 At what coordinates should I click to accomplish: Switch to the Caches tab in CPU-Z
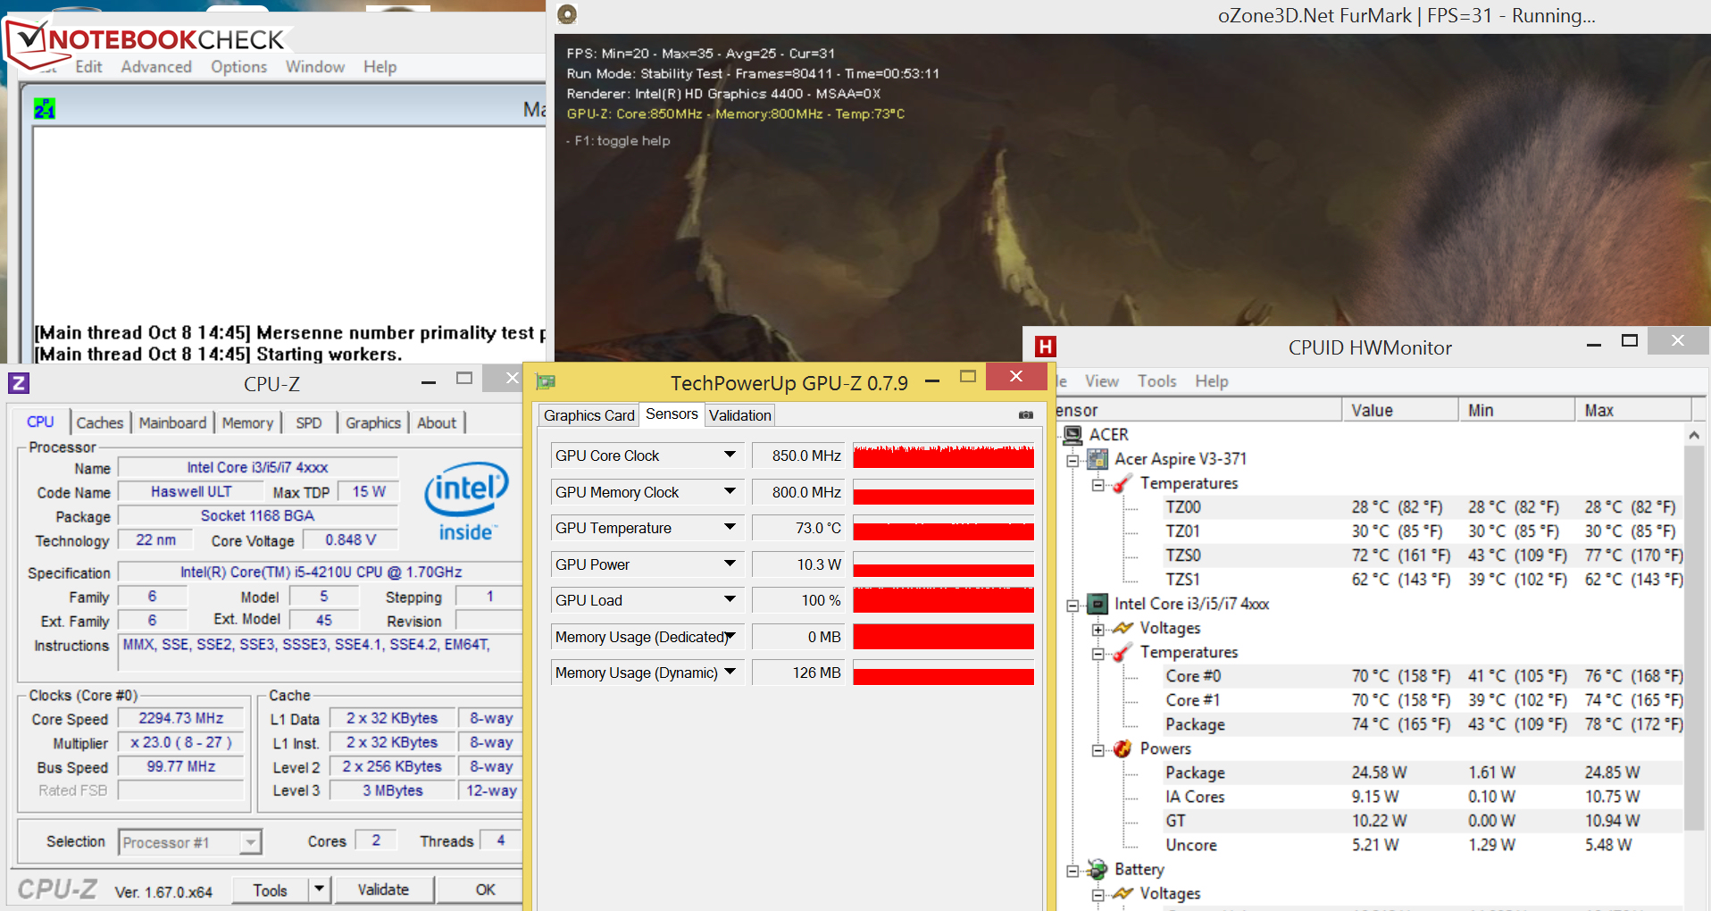coord(100,422)
